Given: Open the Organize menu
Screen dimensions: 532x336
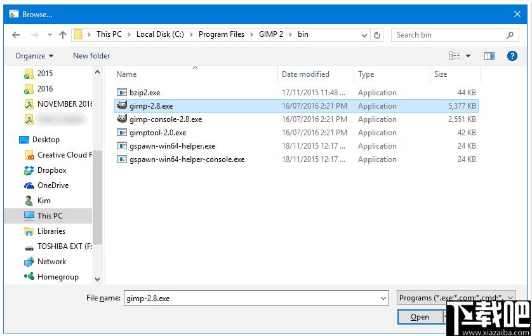Looking at the screenshot, I should pyautogui.click(x=34, y=56).
